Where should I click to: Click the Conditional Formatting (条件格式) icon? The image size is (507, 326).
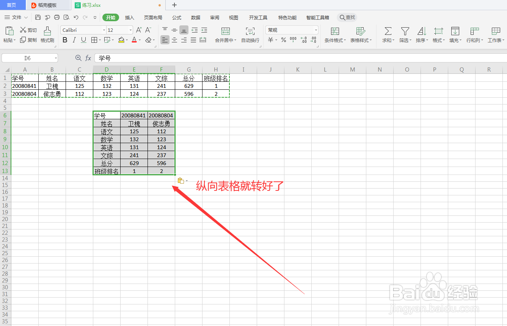[335, 31]
